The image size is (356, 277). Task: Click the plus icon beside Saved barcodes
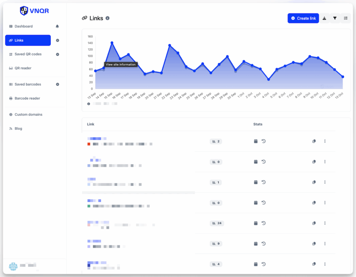[x=58, y=84]
